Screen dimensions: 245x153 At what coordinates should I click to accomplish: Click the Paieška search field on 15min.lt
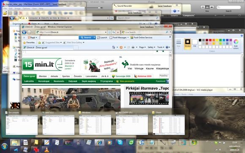click(x=164, y=76)
